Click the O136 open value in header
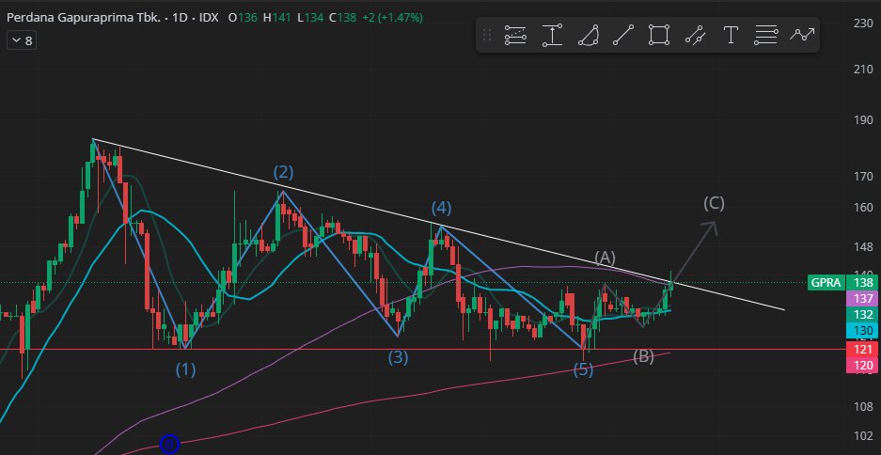Image resolution: width=881 pixels, height=455 pixels. tap(243, 18)
